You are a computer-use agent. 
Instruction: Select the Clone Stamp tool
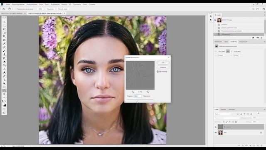tap(4, 55)
